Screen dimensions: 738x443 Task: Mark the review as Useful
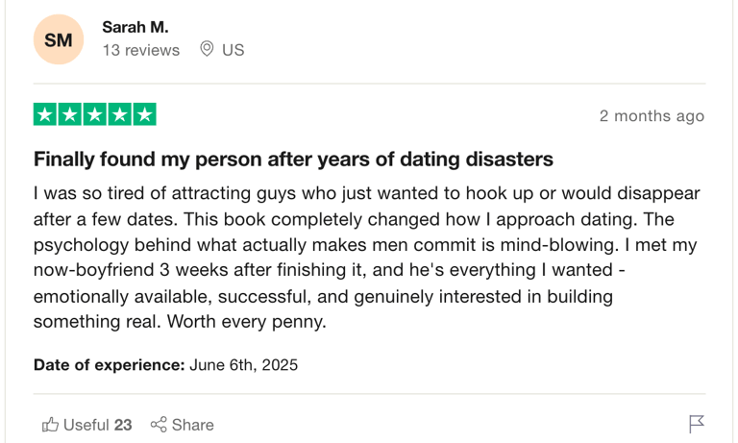(87, 425)
